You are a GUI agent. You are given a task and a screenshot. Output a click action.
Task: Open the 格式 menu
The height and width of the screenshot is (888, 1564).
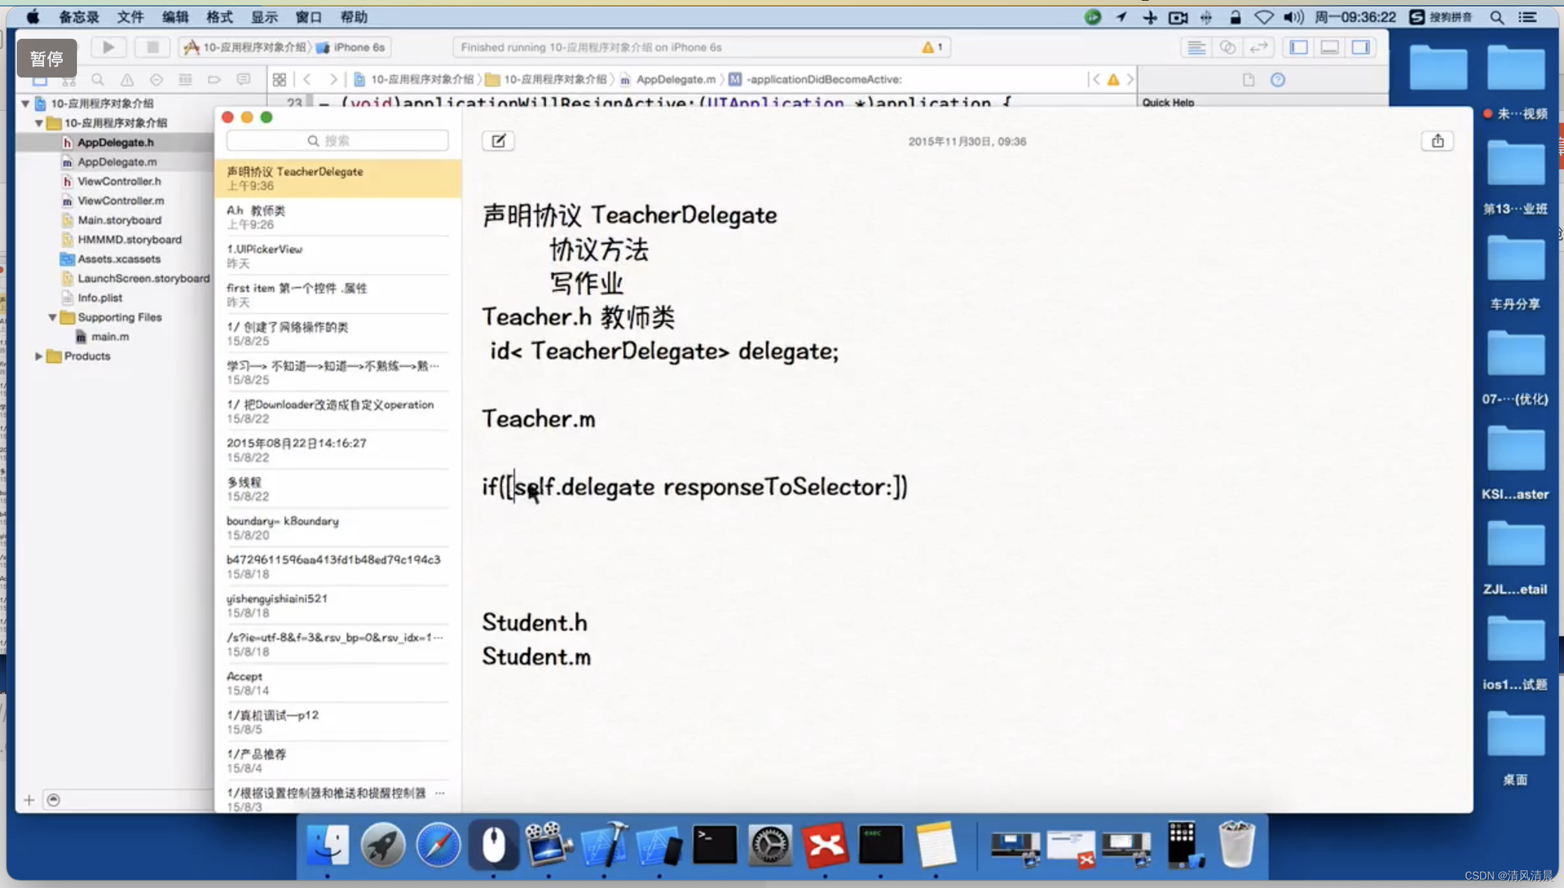coord(219,17)
